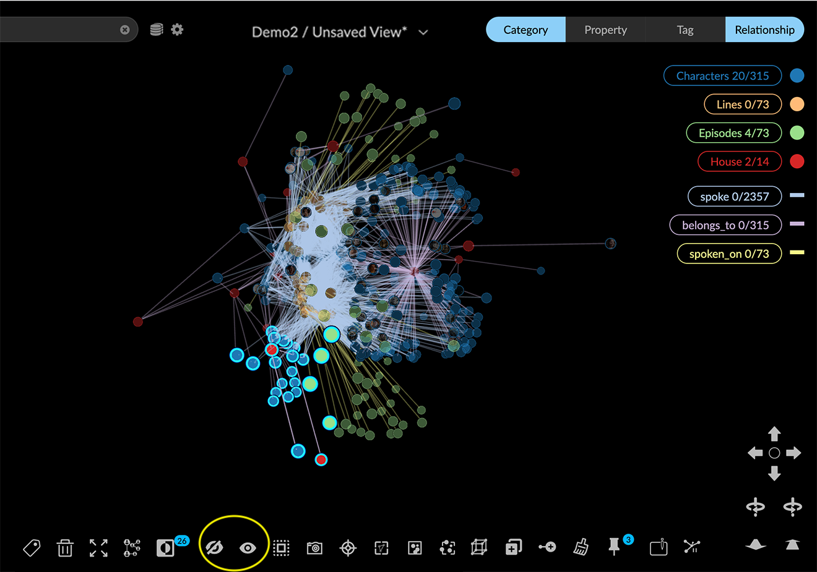
Task: Open the settings gear menu
Action: pos(178,29)
